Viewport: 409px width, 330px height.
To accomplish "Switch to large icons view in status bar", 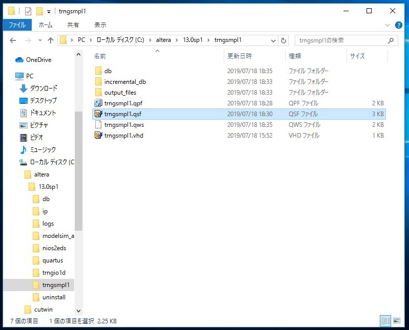I will [x=397, y=321].
